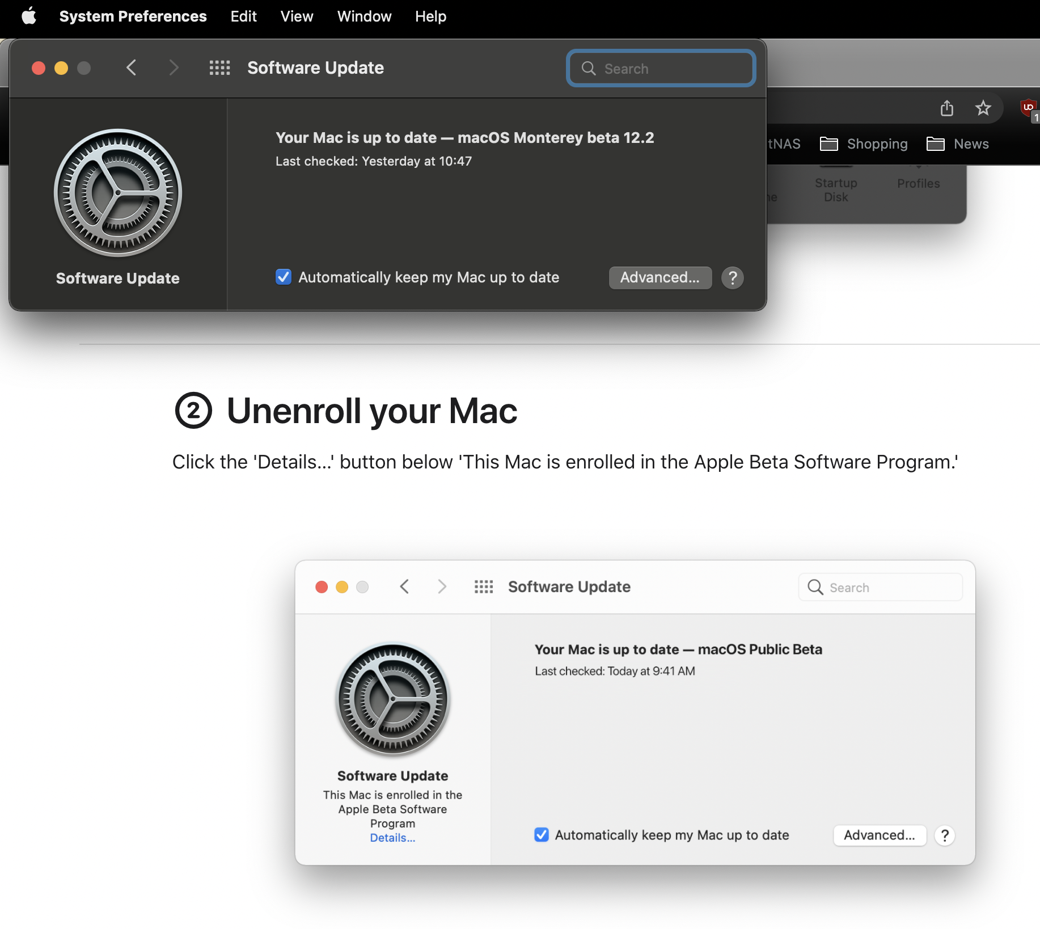Bookmark this page with the star icon
Screen dimensions: 1040x929
click(983, 108)
